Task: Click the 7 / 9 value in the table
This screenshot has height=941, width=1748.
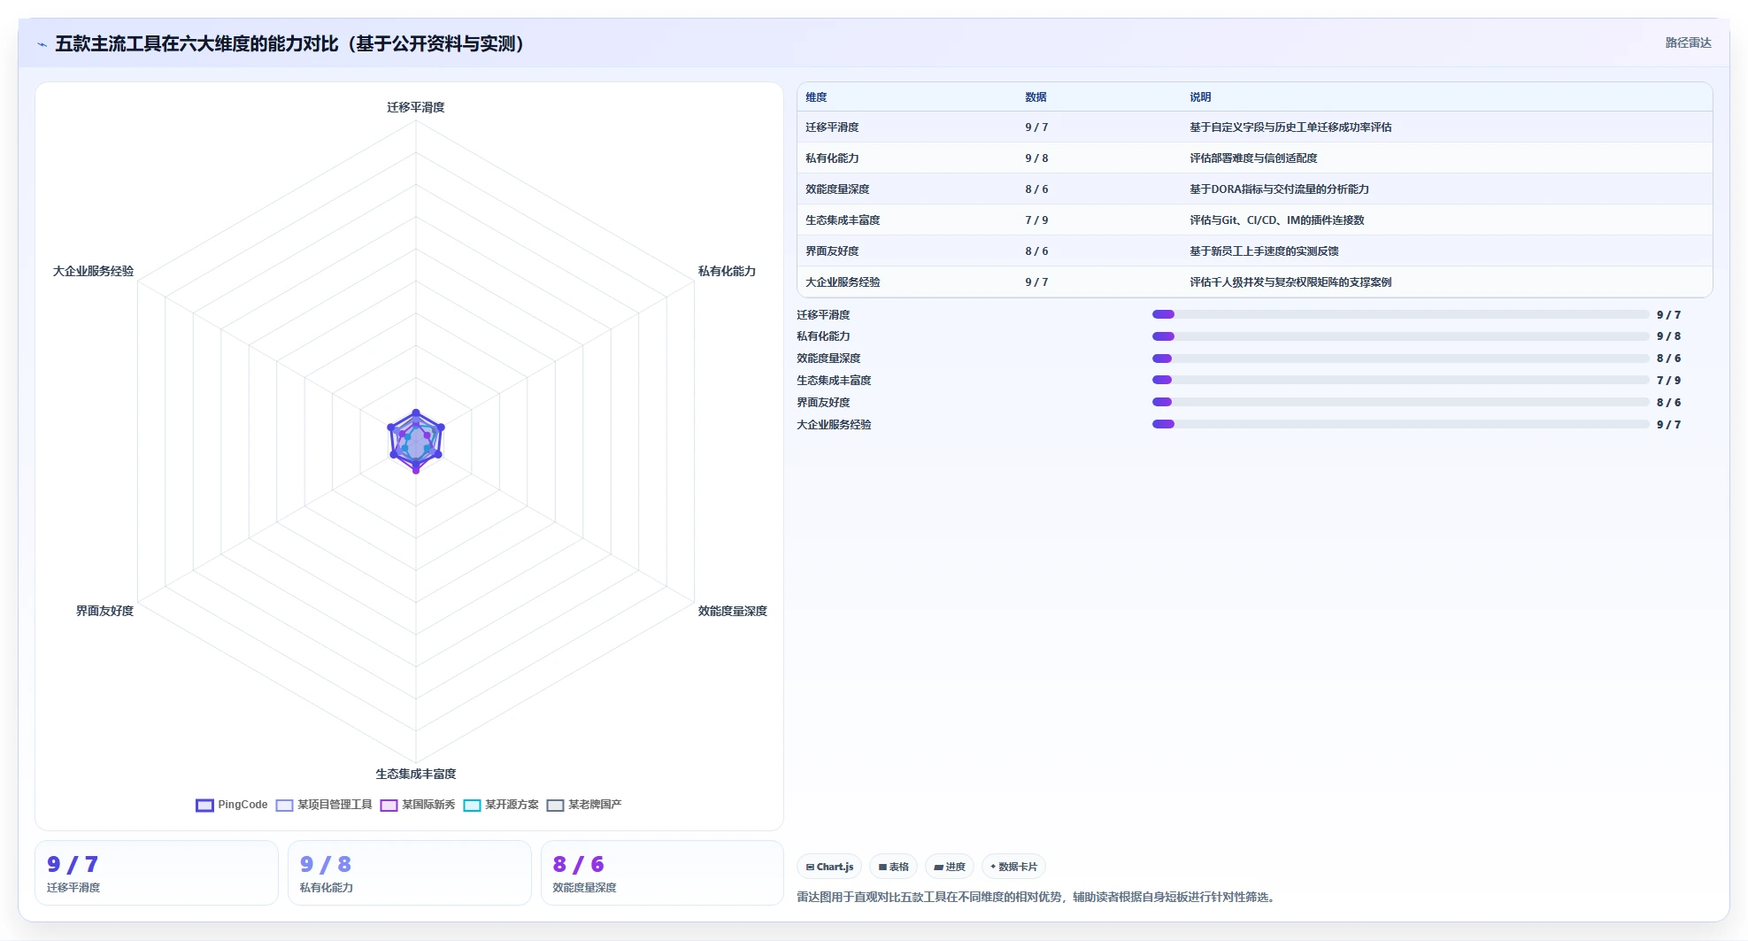Action: coord(1036,220)
